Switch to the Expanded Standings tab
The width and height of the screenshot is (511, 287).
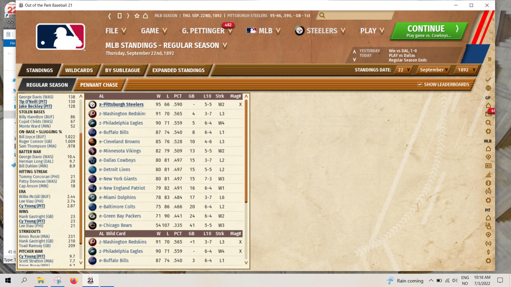[x=178, y=70]
